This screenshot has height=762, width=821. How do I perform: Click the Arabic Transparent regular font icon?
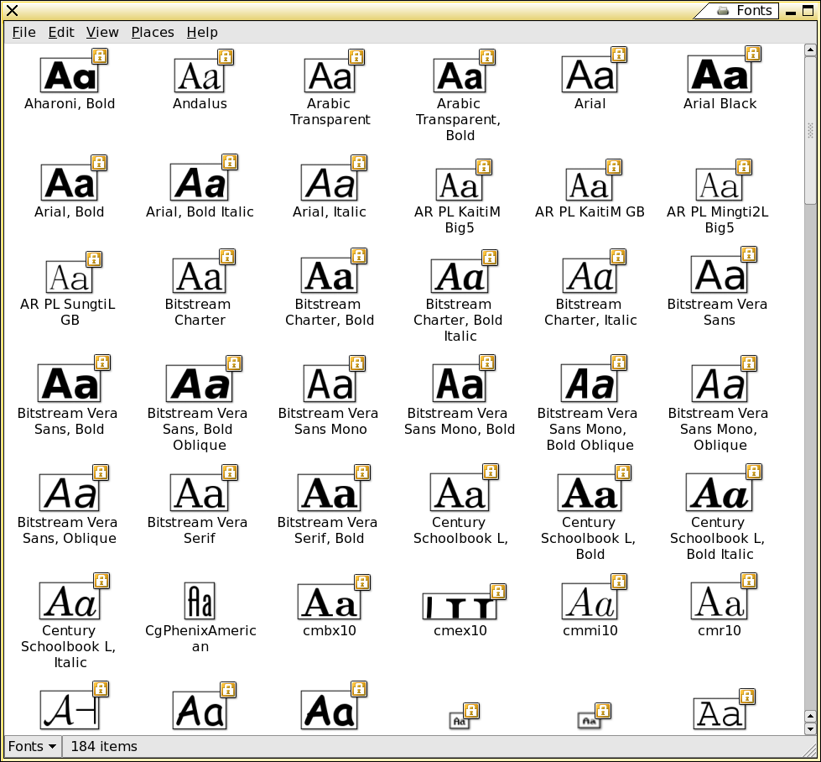(330, 75)
